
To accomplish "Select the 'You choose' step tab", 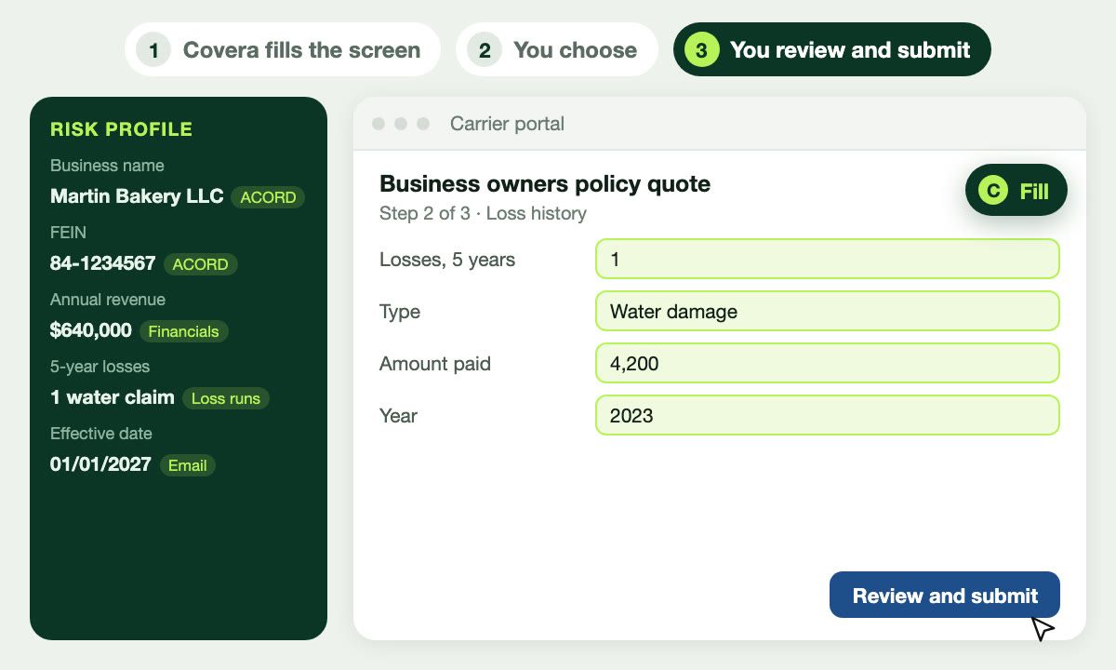I will pos(557,49).
